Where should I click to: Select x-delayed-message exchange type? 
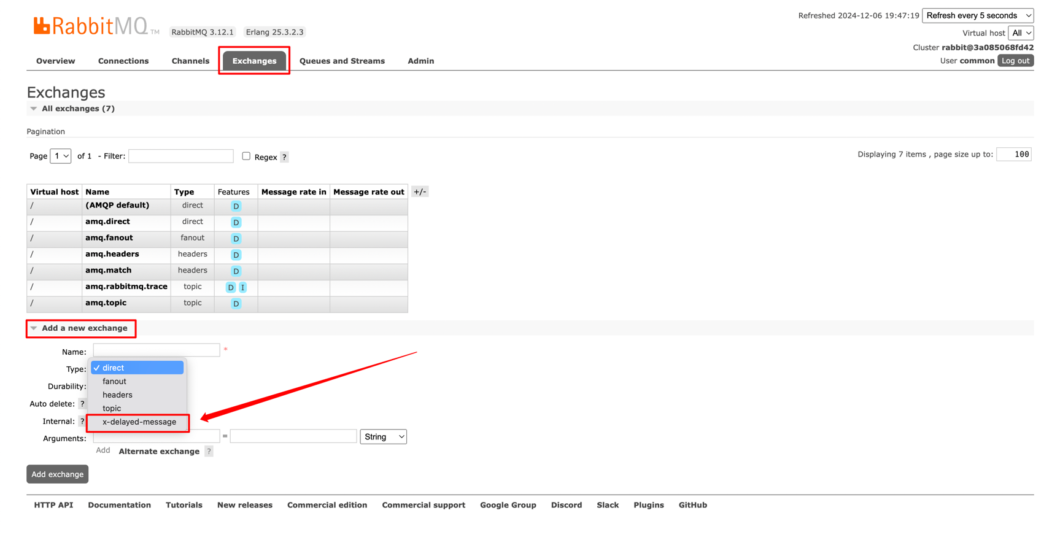point(139,422)
